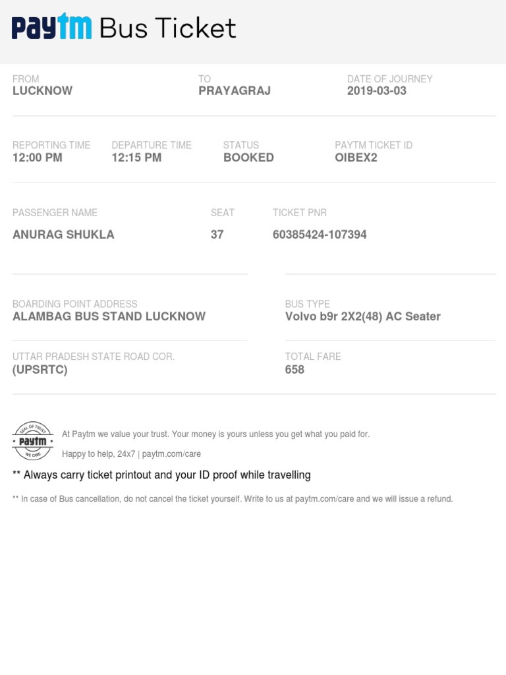The width and height of the screenshot is (506, 675).
Task: Click the journey date 2019-03-03
Action: [377, 91]
